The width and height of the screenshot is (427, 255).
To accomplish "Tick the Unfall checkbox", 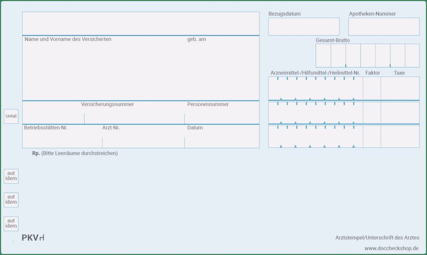I will (x=11, y=116).
